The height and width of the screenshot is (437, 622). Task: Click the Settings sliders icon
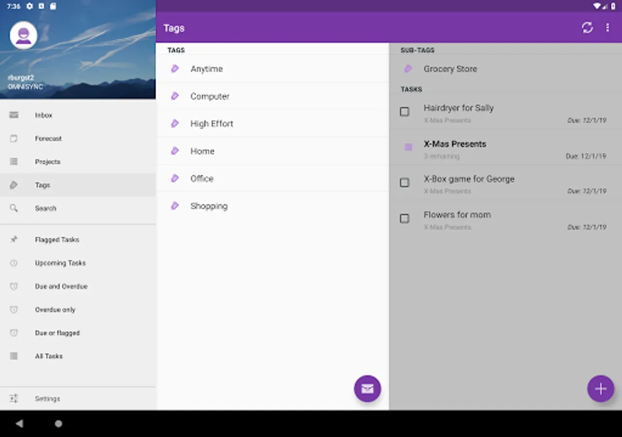point(14,399)
